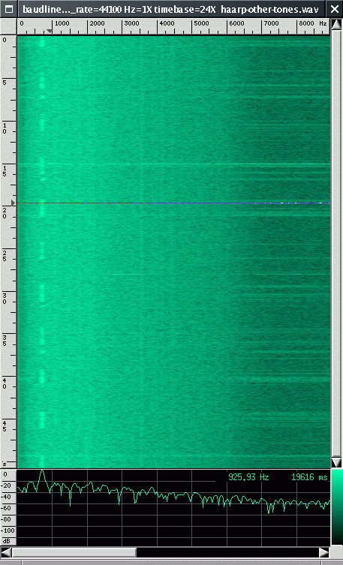The height and width of the screenshot is (565, 343).
Task: Click the horizontal scrollbar left arrow
Action: tap(6, 552)
